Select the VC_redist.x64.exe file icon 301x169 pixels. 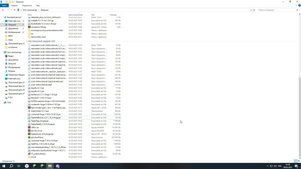(29, 154)
